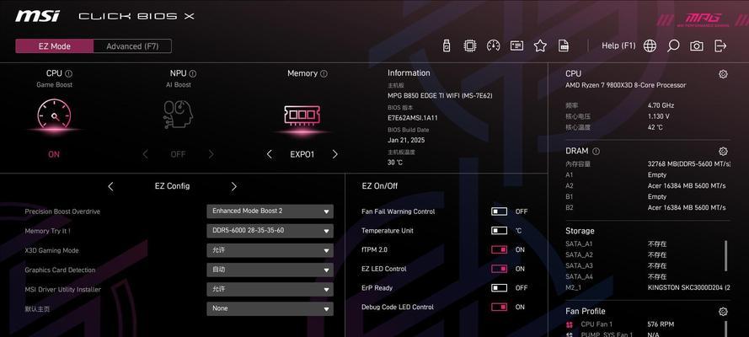Open MSI Driver Utility Installer dropdown

click(x=270, y=289)
